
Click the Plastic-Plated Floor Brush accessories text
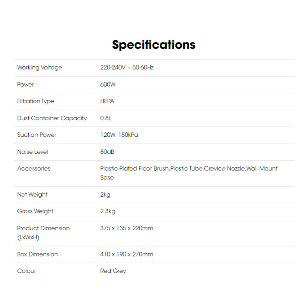135,169
